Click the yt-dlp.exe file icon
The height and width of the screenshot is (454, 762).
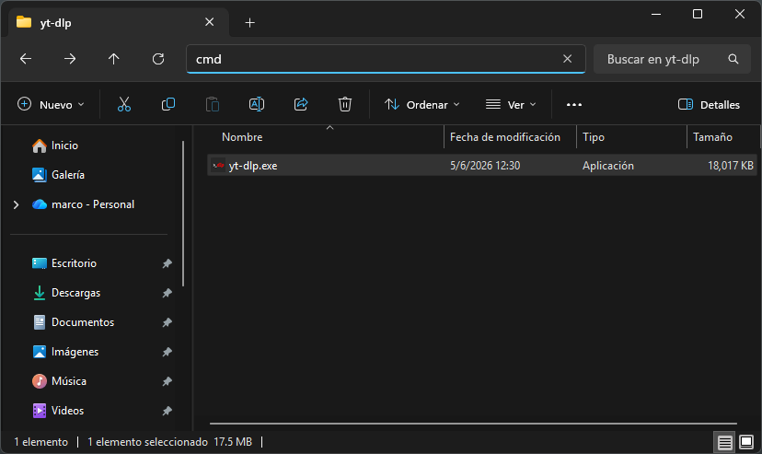pos(218,165)
